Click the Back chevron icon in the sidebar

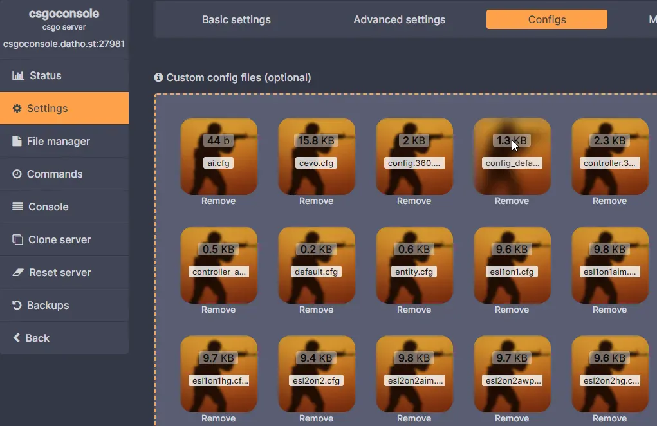pos(17,338)
